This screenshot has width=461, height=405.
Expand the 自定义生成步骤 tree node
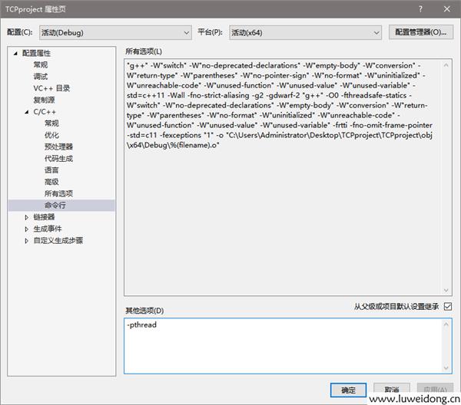pos(28,240)
